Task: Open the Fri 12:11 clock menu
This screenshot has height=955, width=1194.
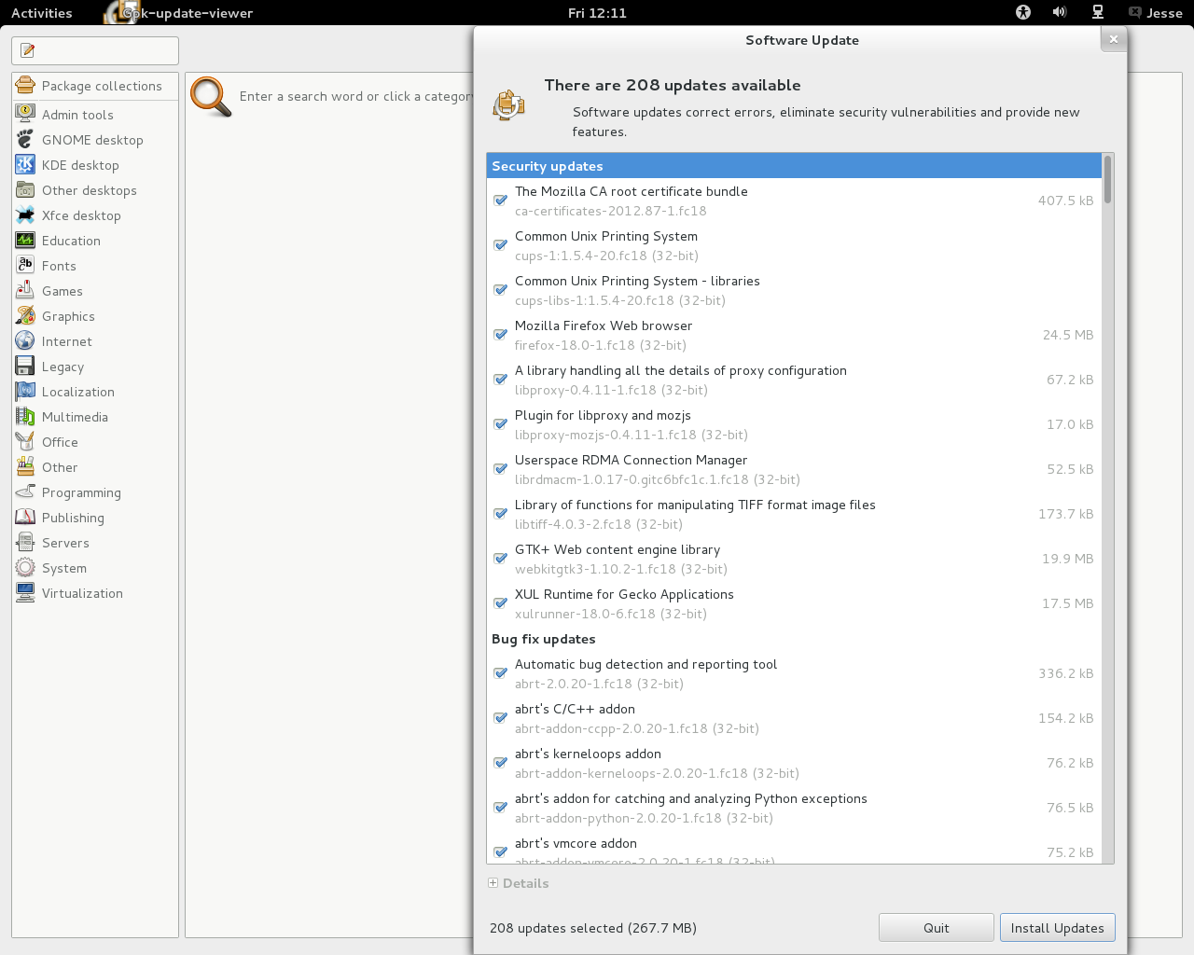Action: pos(597,13)
